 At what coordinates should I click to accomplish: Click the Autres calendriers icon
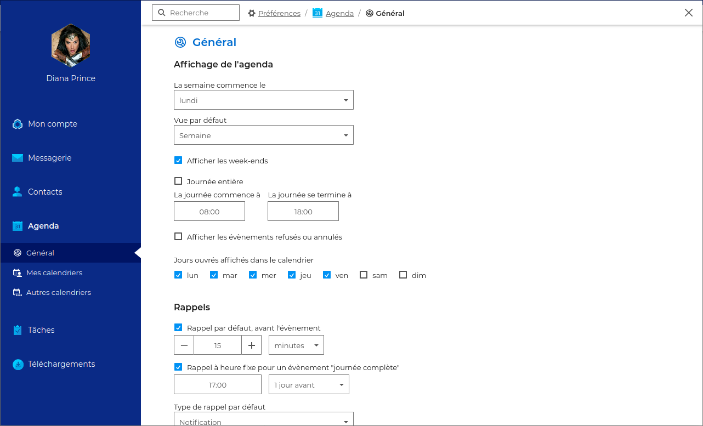17,292
